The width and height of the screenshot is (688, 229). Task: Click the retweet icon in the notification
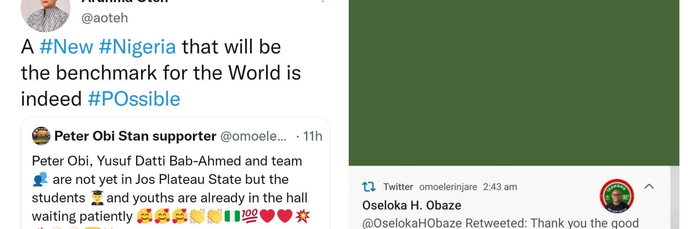pyautogui.click(x=369, y=187)
